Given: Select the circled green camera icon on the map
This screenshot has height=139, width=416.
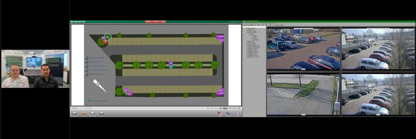Looking at the screenshot, I should 108,37.
